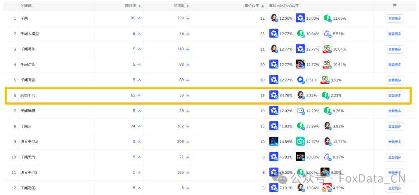Screen dimensions: 419x195
Task: View results trend icon beside 39 for 阿里千问
Action: 188,95
